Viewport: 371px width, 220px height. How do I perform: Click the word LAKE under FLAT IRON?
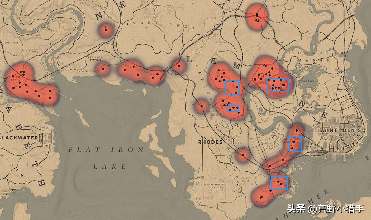pos(109,167)
